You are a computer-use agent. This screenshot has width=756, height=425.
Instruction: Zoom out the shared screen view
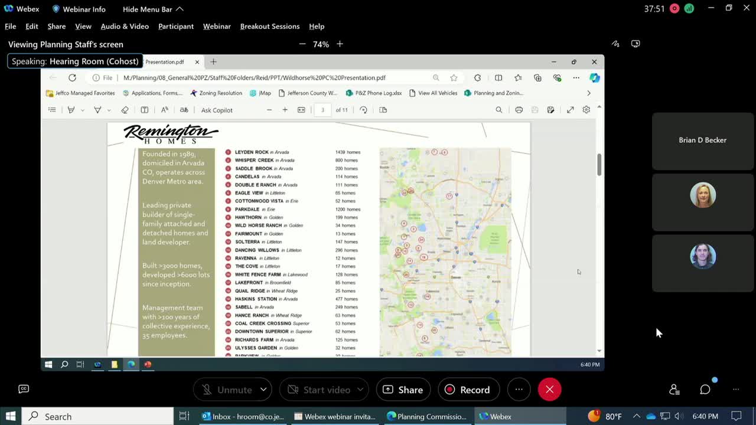[302, 44]
